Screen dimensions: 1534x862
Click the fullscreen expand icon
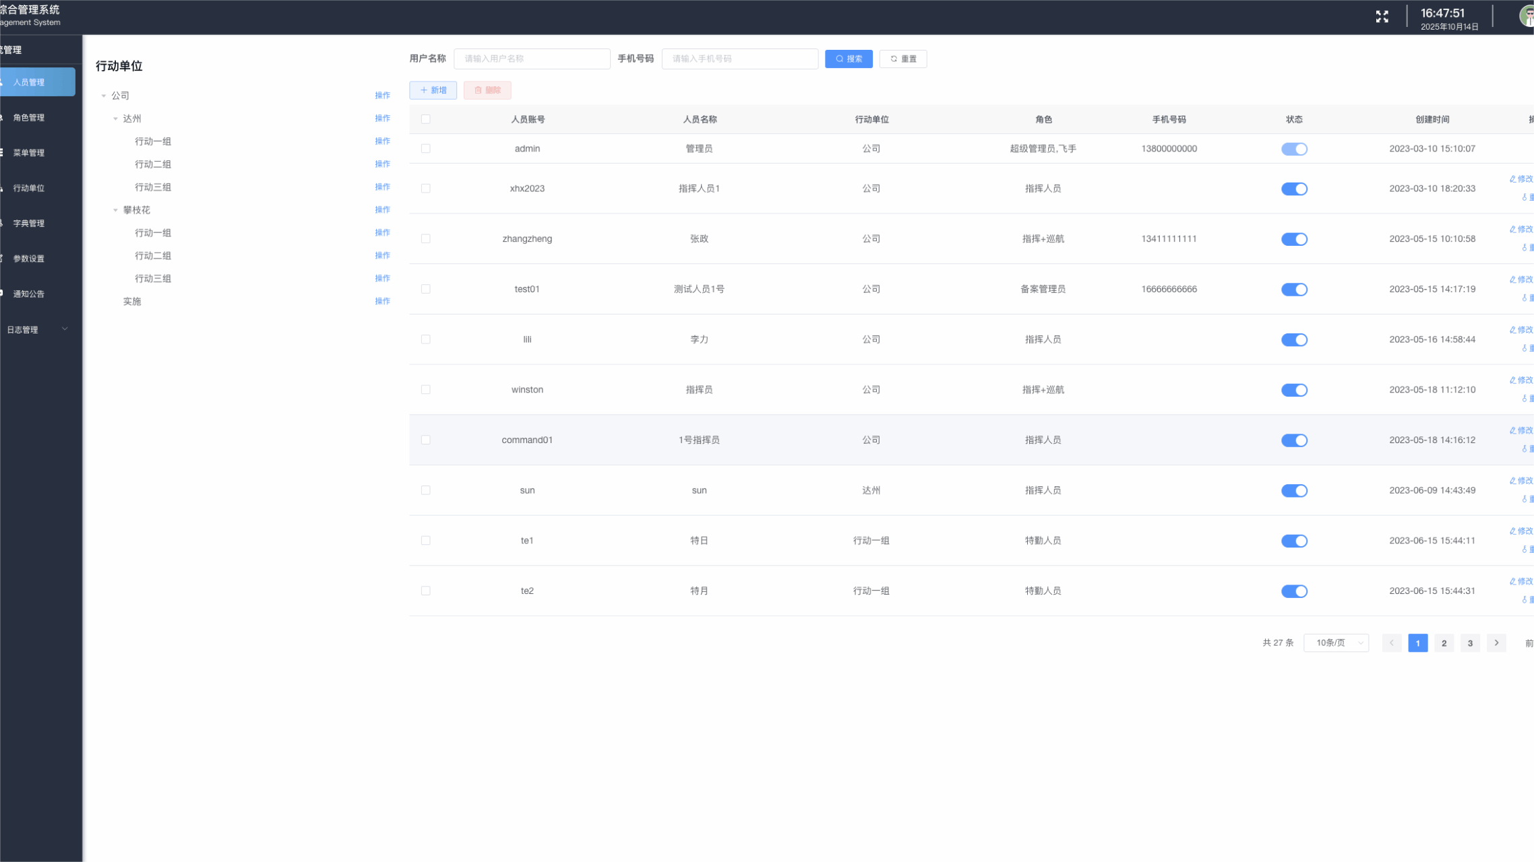pyautogui.click(x=1382, y=17)
